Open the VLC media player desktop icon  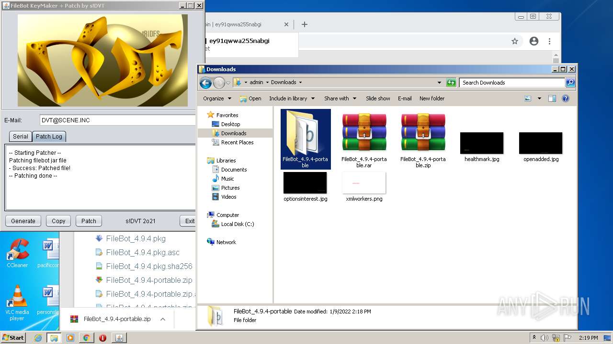(x=17, y=303)
